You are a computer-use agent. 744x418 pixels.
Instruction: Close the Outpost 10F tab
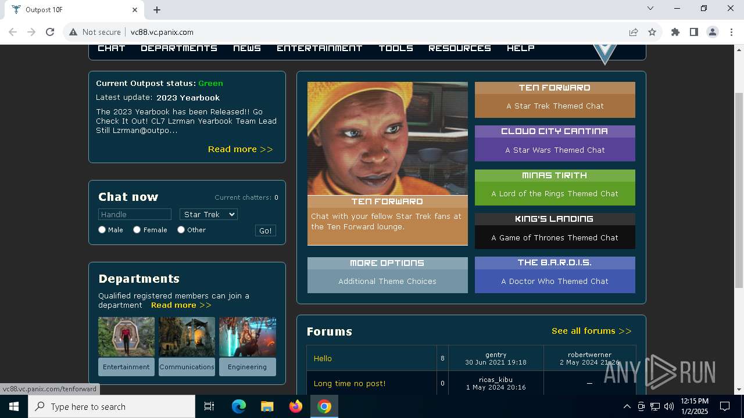tap(135, 10)
